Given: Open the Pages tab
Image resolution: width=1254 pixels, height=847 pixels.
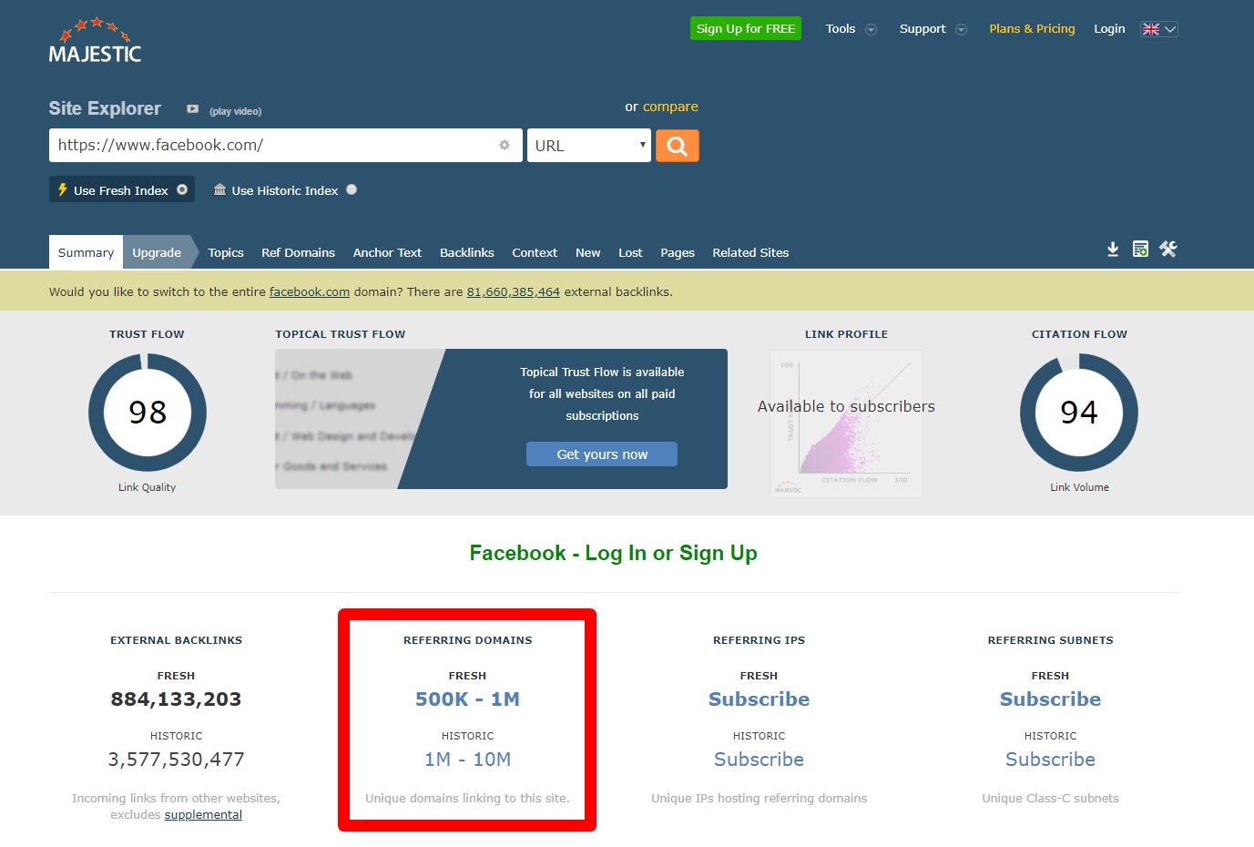Looking at the screenshot, I should 678,252.
